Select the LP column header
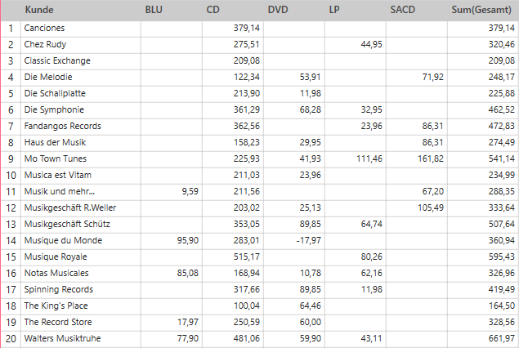 (x=333, y=10)
